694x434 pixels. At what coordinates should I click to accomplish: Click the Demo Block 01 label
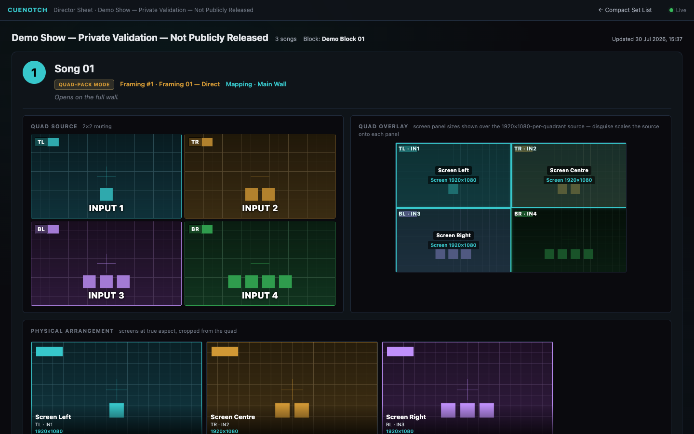coord(343,39)
